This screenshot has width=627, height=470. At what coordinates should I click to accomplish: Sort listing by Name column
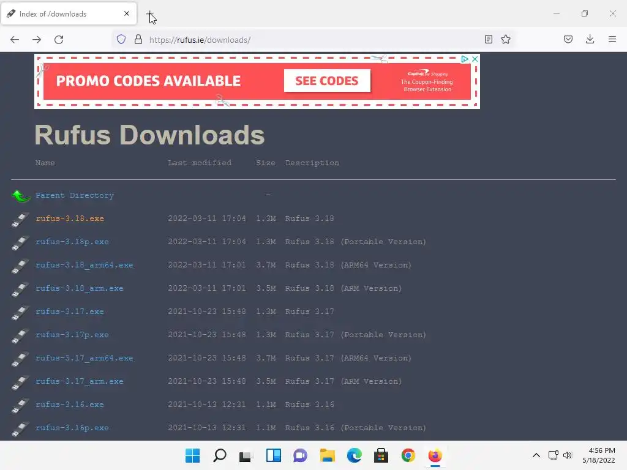coord(45,163)
